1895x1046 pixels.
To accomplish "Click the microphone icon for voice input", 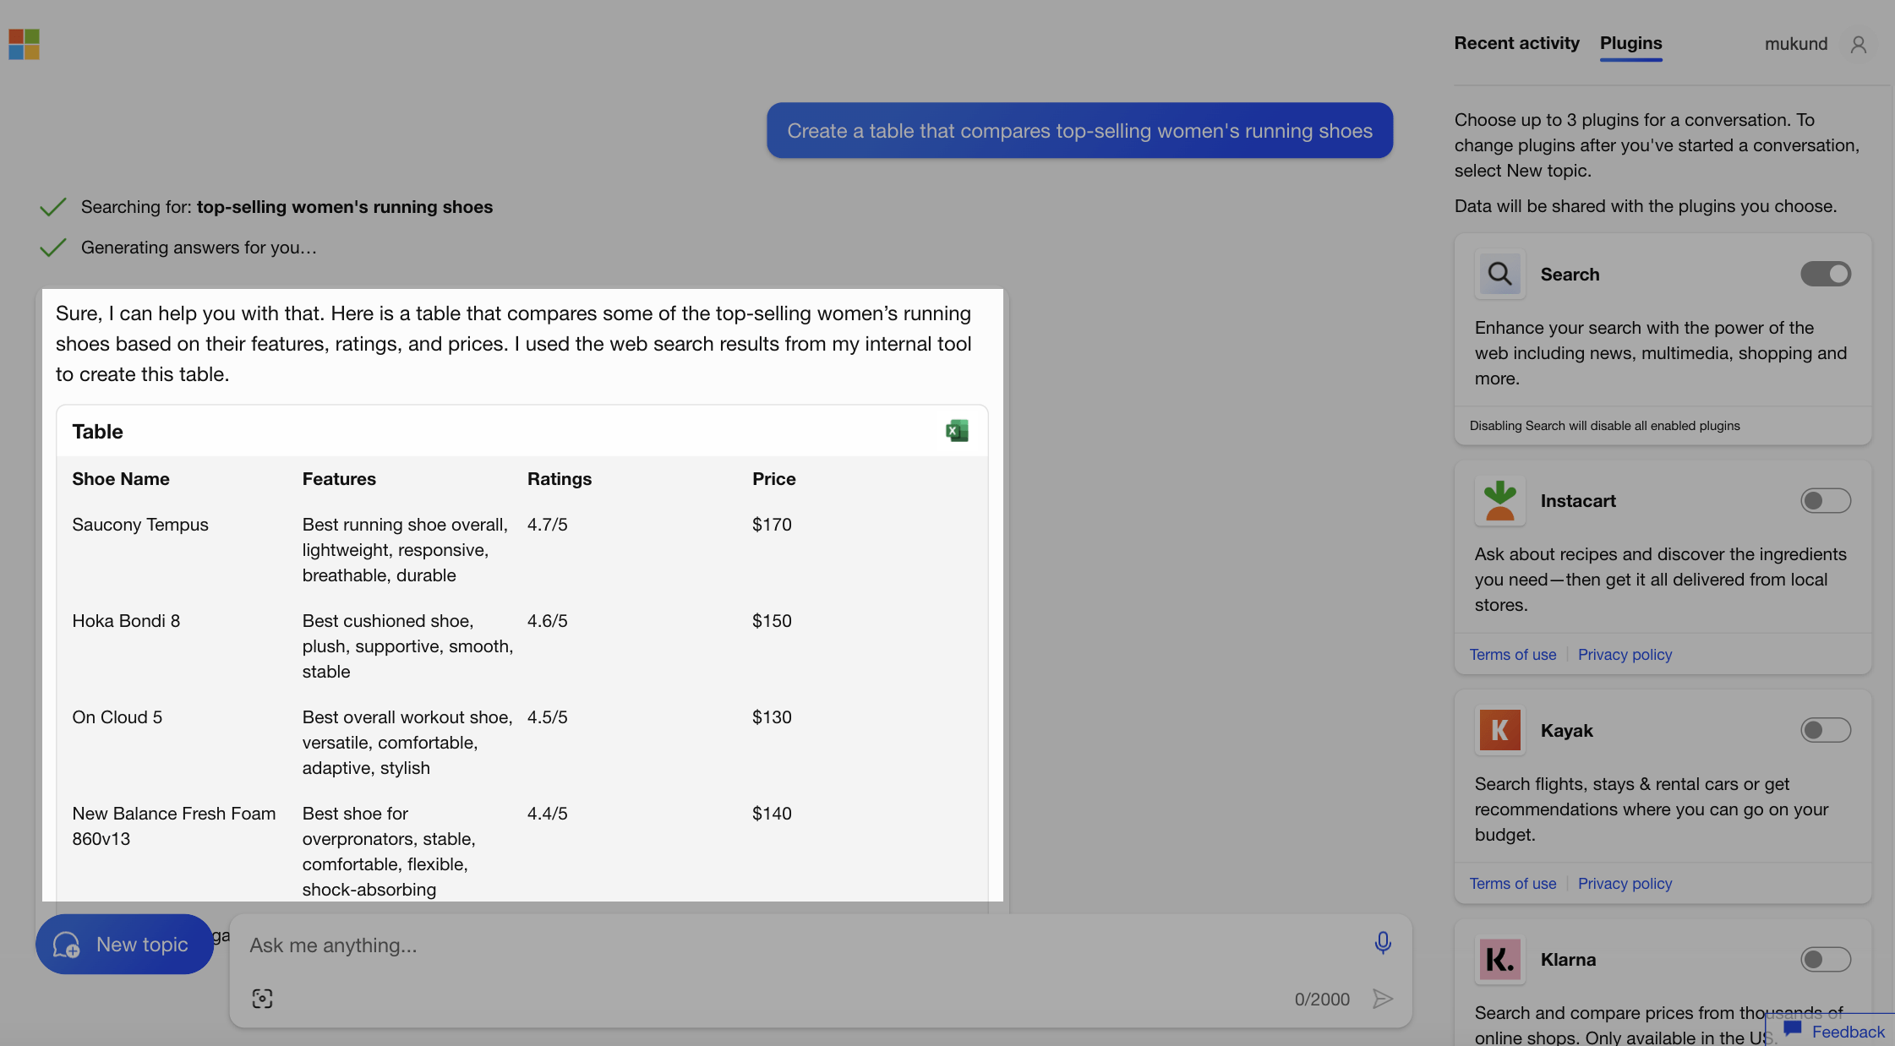I will coord(1382,943).
